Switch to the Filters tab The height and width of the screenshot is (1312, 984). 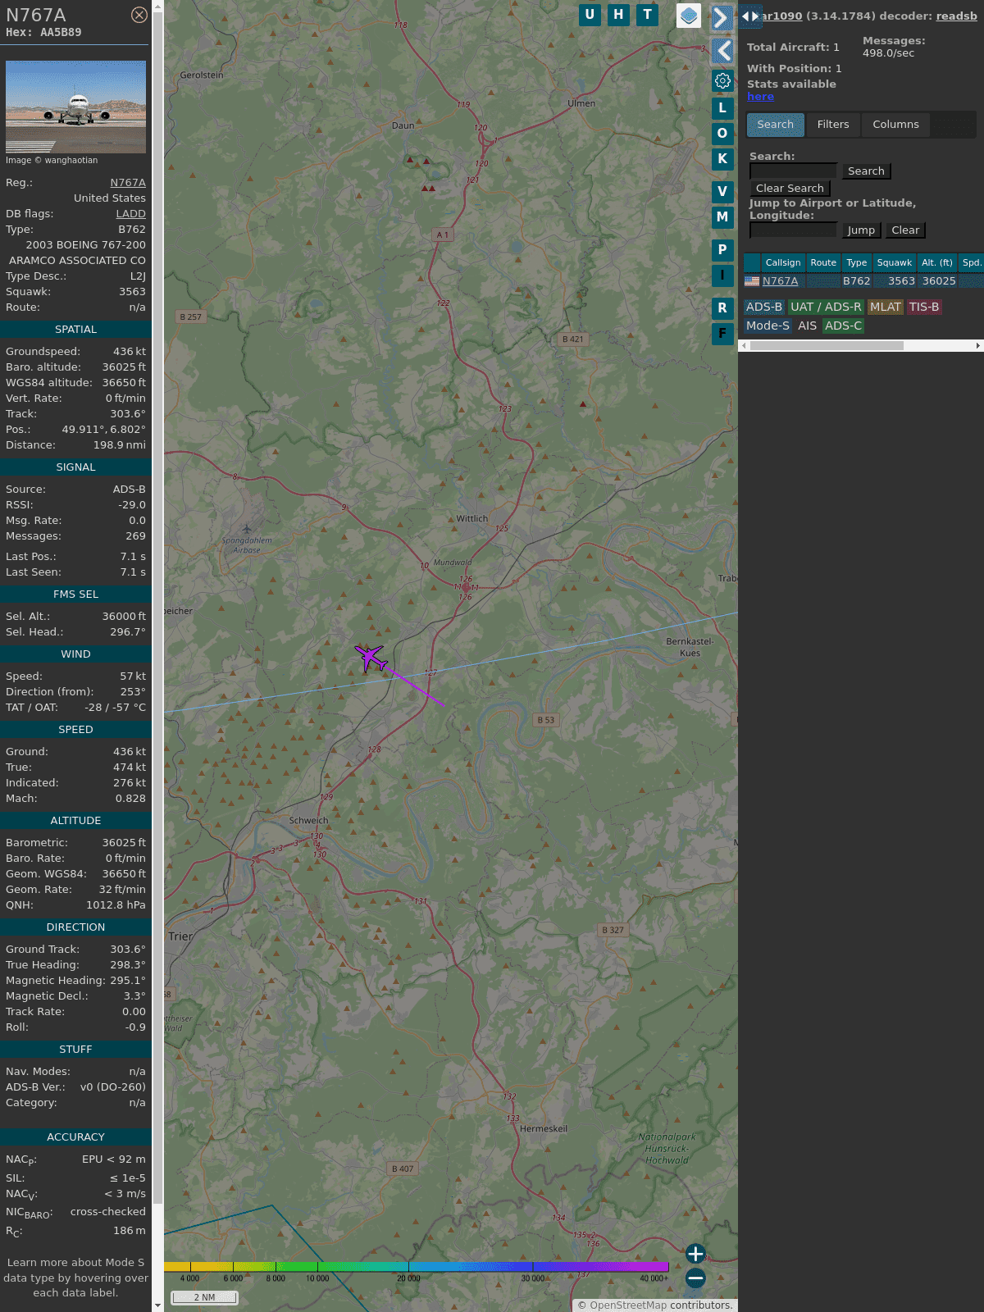(x=832, y=125)
